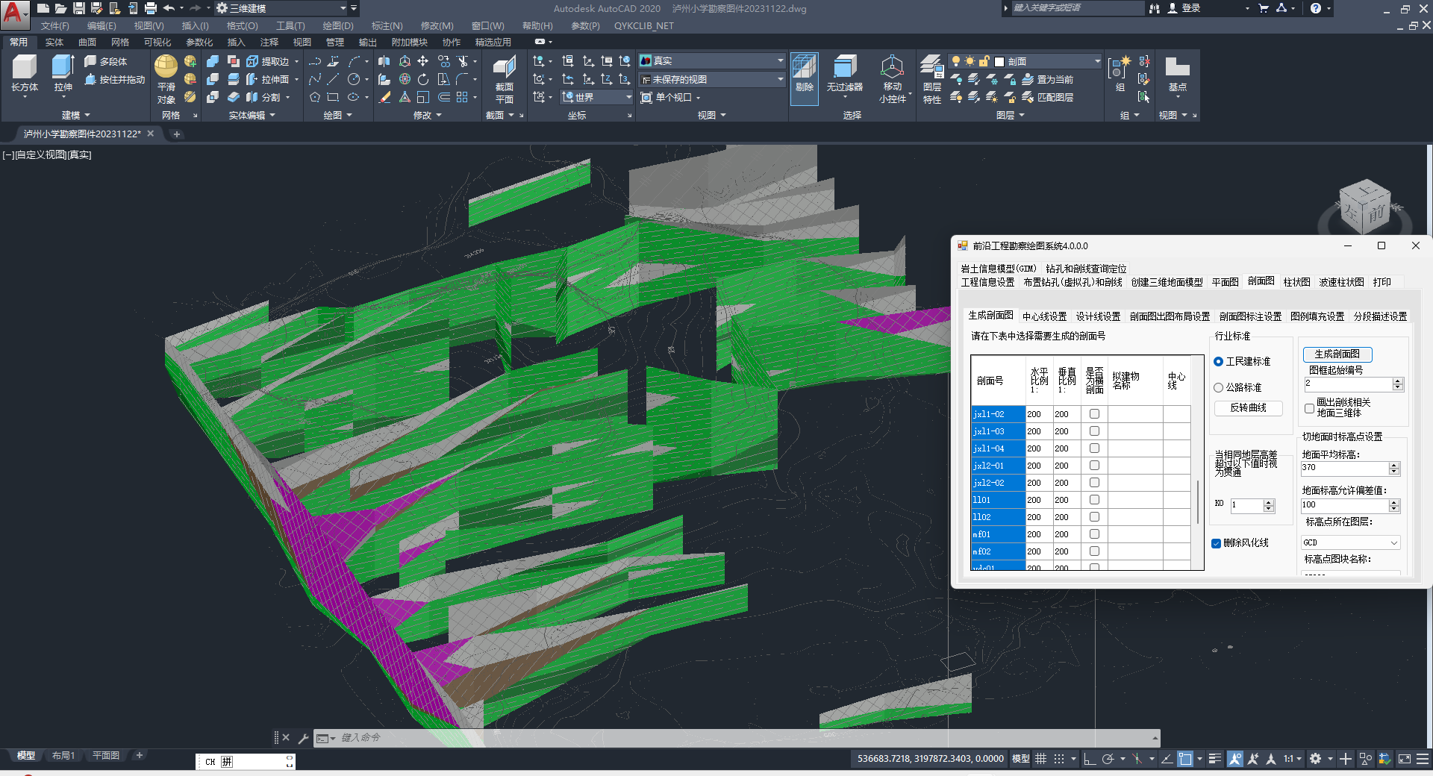Click the 地面平均标高 370 input field
Image resolution: width=1433 pixels, height=776 pixels.
coord(1345,468)
